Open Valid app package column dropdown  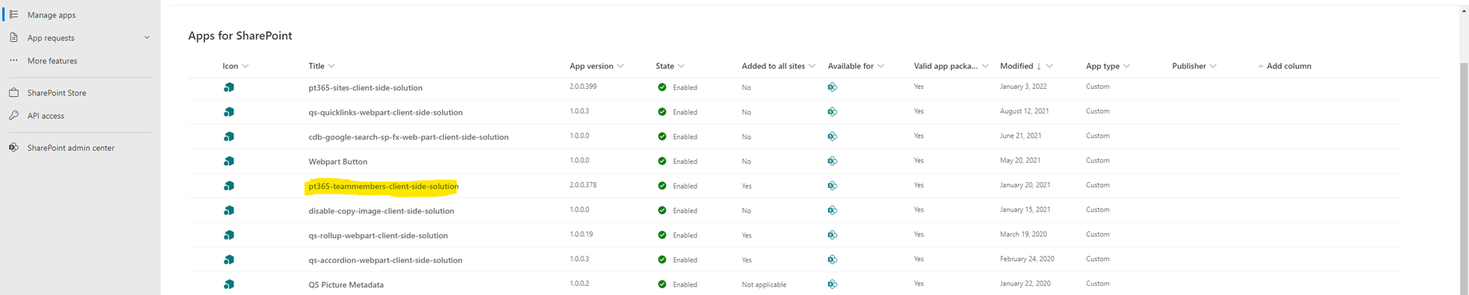pyautogui.click(x=986, y=66)
